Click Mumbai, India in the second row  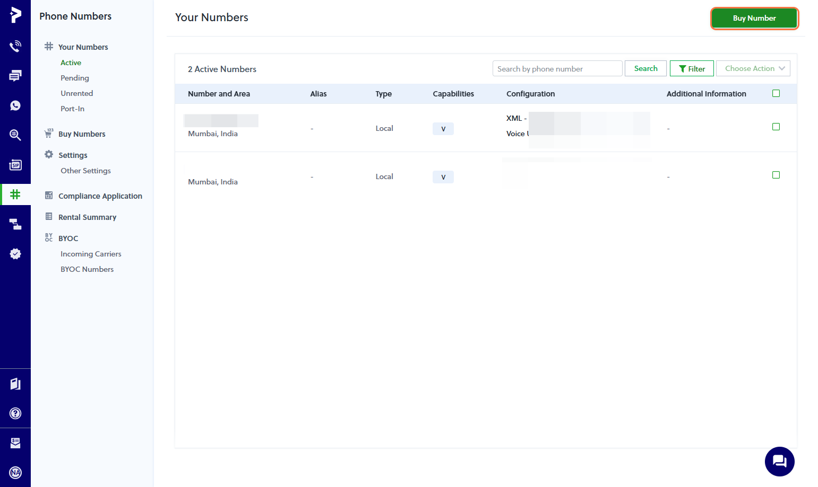click(213, 182)
